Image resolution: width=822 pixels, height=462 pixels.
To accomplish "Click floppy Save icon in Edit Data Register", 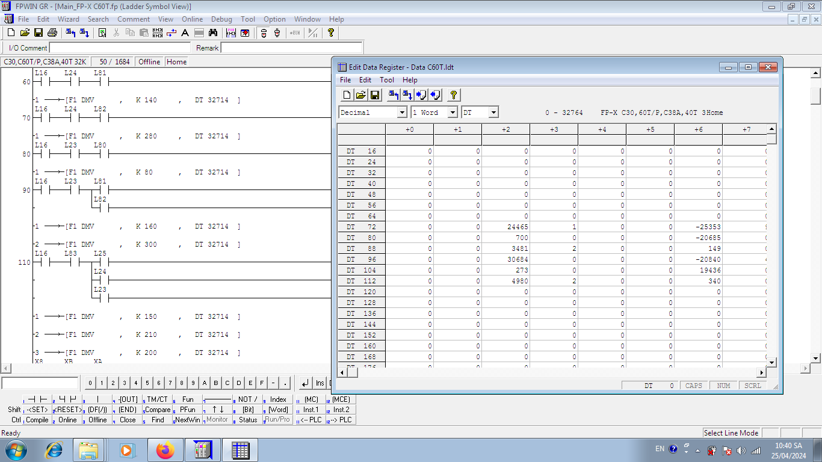I will point(374,95).
